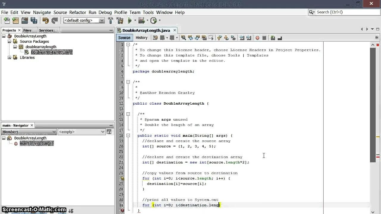Collapse the author Javadoc fold at line 8
This screenshot has height=214, width=381.
tap(128, 82)
